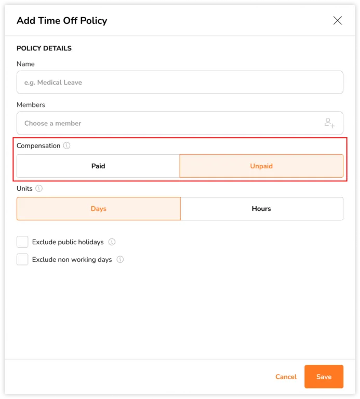Click the Compensation label text
Screen dimensions: 360x399
coord(38,146)
